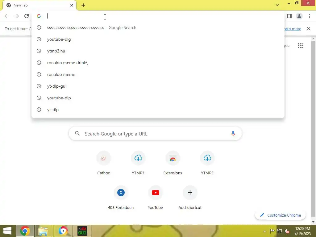Open the YouTube shortcut
Screen dimensions: 316x237
pyautogui.click(x=156, y=197)
